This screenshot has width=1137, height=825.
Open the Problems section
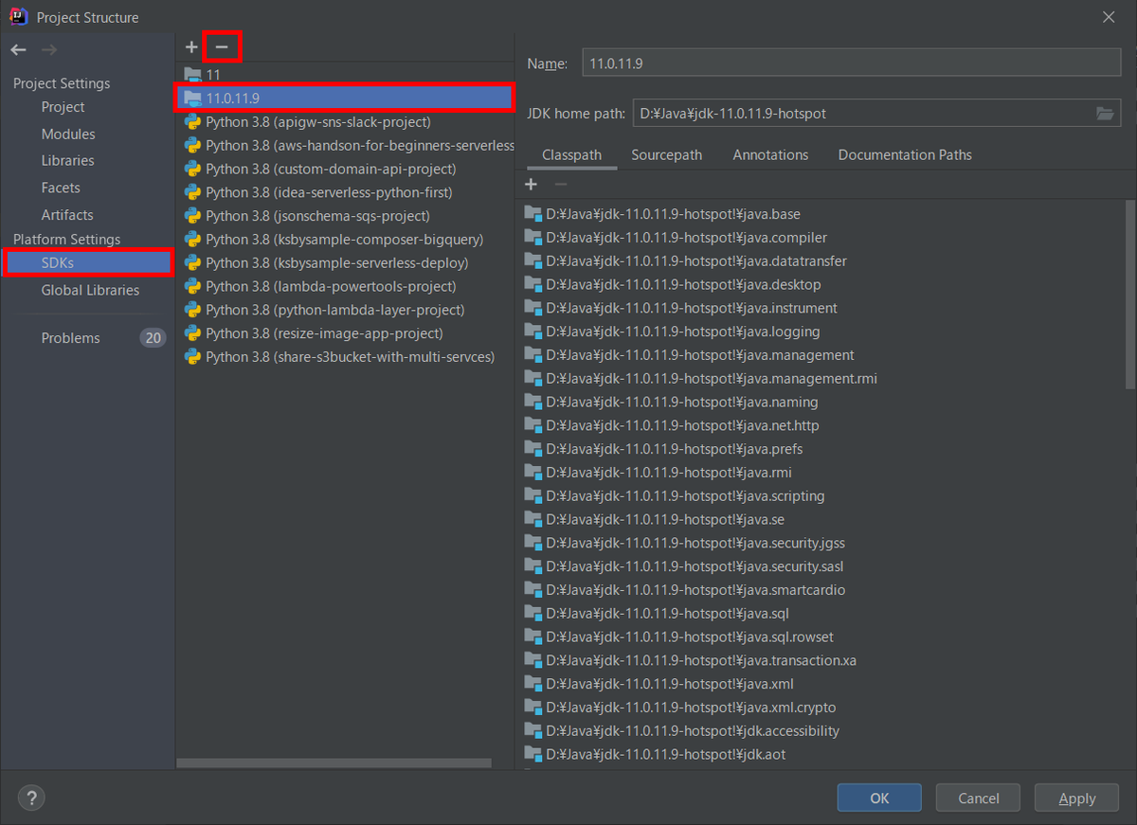click(x=70, y=338)
